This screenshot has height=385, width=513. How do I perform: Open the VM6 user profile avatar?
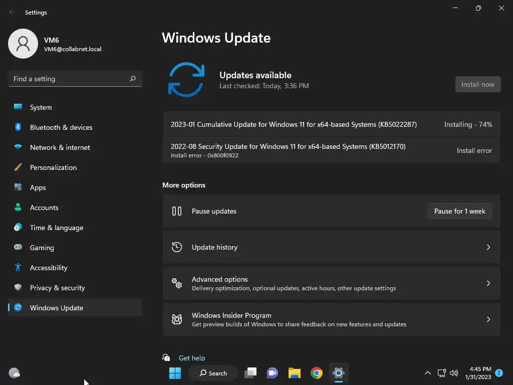(x=23, y=44)
